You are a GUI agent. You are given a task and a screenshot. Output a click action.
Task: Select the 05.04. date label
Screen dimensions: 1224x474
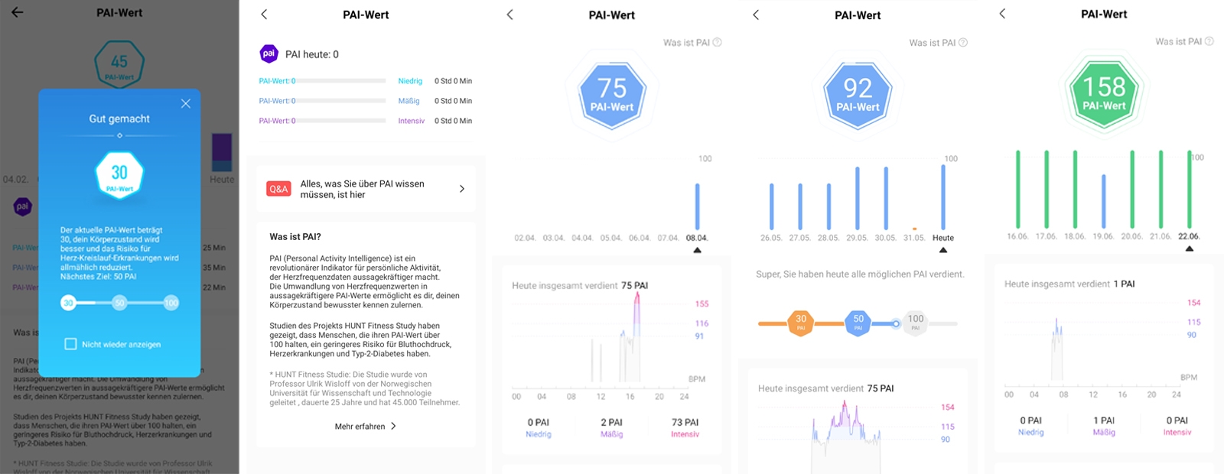click(610, 238)
